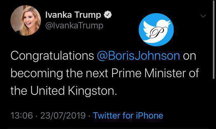Click the Twitter for iPhone source link
This screenshot has width=216, height=129.
(x=128, y=116)
